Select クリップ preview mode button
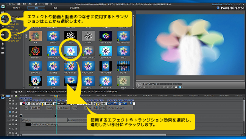246x139 pixels. click(x=146, y=84)
